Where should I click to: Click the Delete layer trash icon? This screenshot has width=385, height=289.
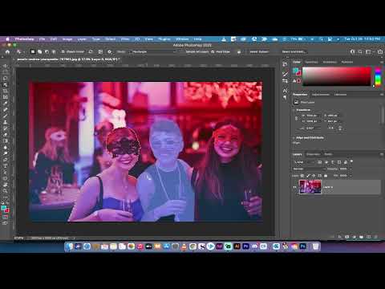tap(376, 237)
